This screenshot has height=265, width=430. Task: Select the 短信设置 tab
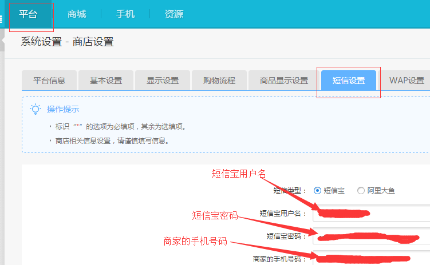(x=349, y=81)
